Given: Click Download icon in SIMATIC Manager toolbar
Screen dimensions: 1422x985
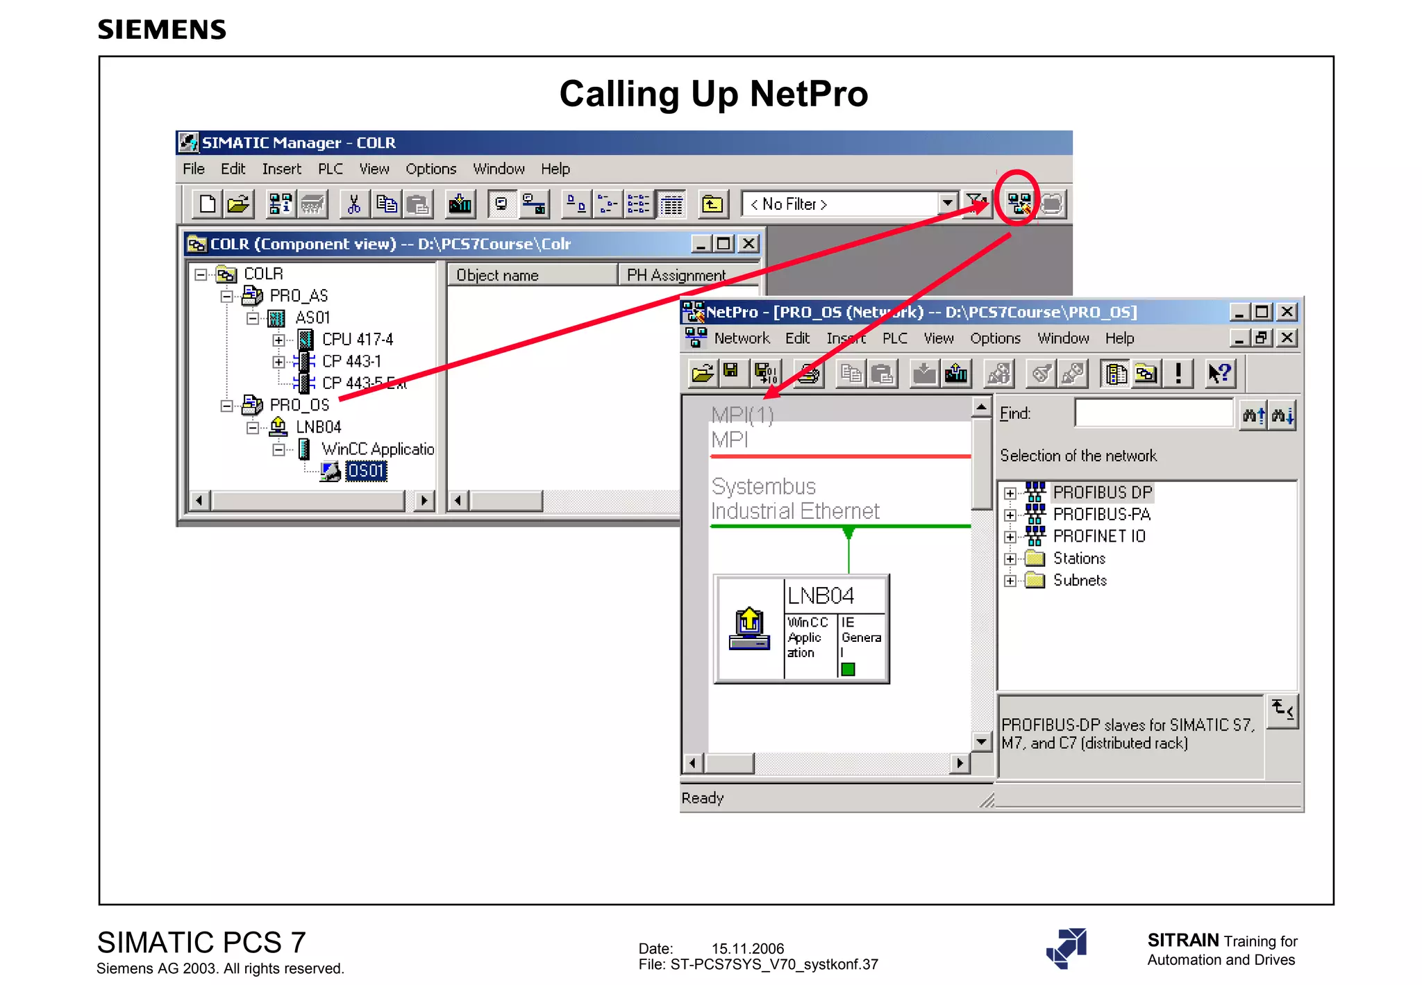Looking at the screenshot, I should [460, 204].
